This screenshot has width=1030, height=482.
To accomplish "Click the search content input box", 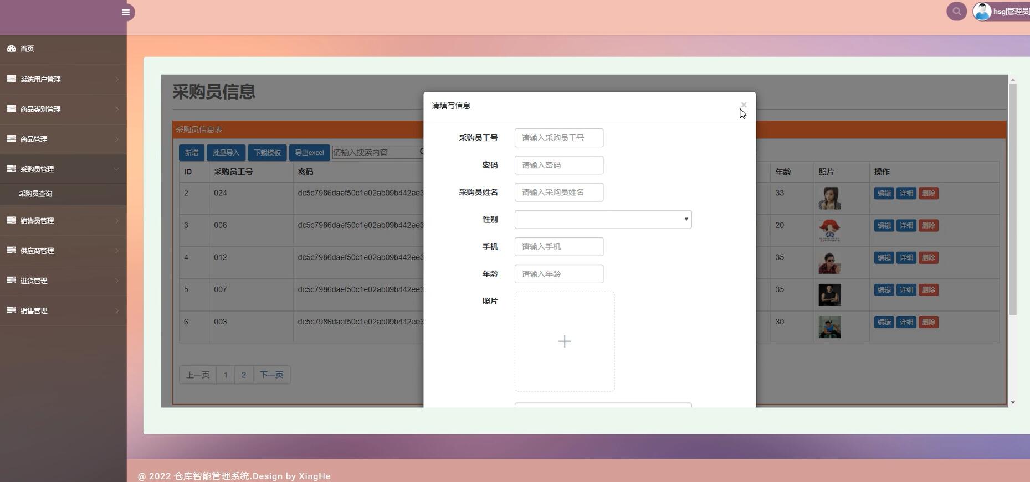I will [378, 152].
